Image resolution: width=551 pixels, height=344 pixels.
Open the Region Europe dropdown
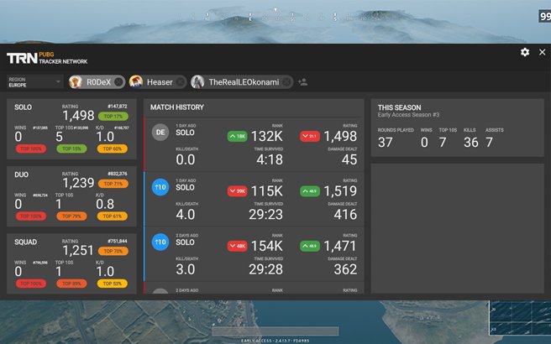tap(34, 82)
